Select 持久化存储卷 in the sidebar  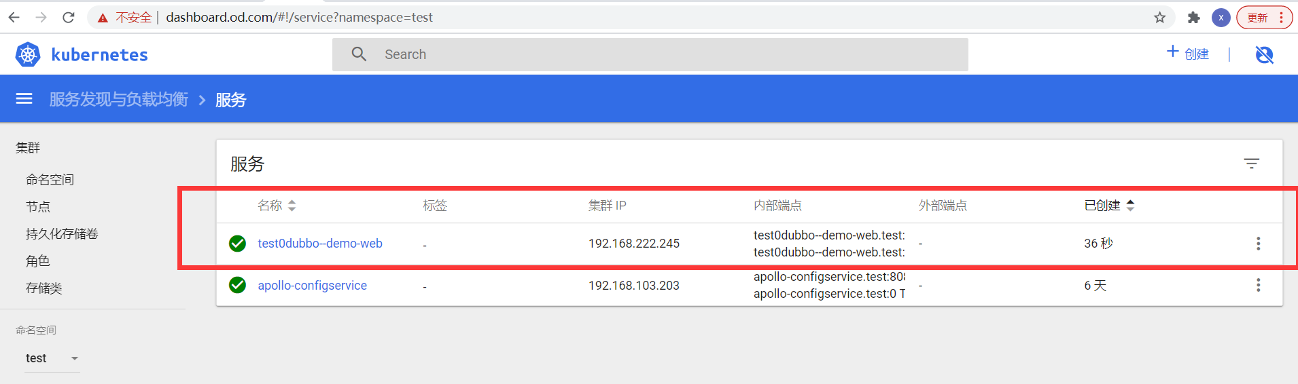pyautogui.click(x=62, y=234)
